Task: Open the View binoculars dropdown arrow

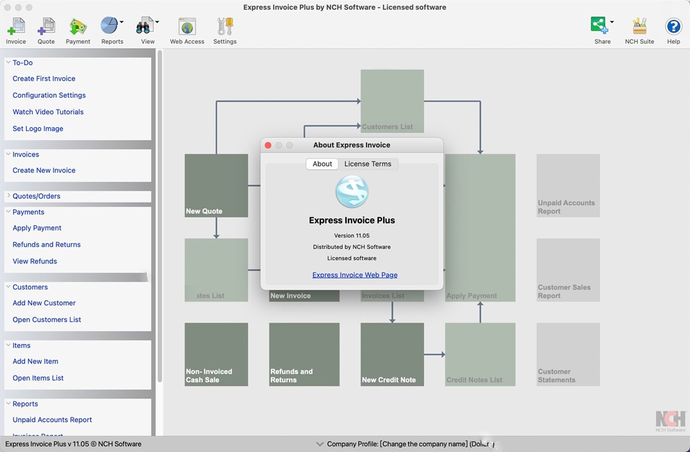Action: (x=157, y=22)
